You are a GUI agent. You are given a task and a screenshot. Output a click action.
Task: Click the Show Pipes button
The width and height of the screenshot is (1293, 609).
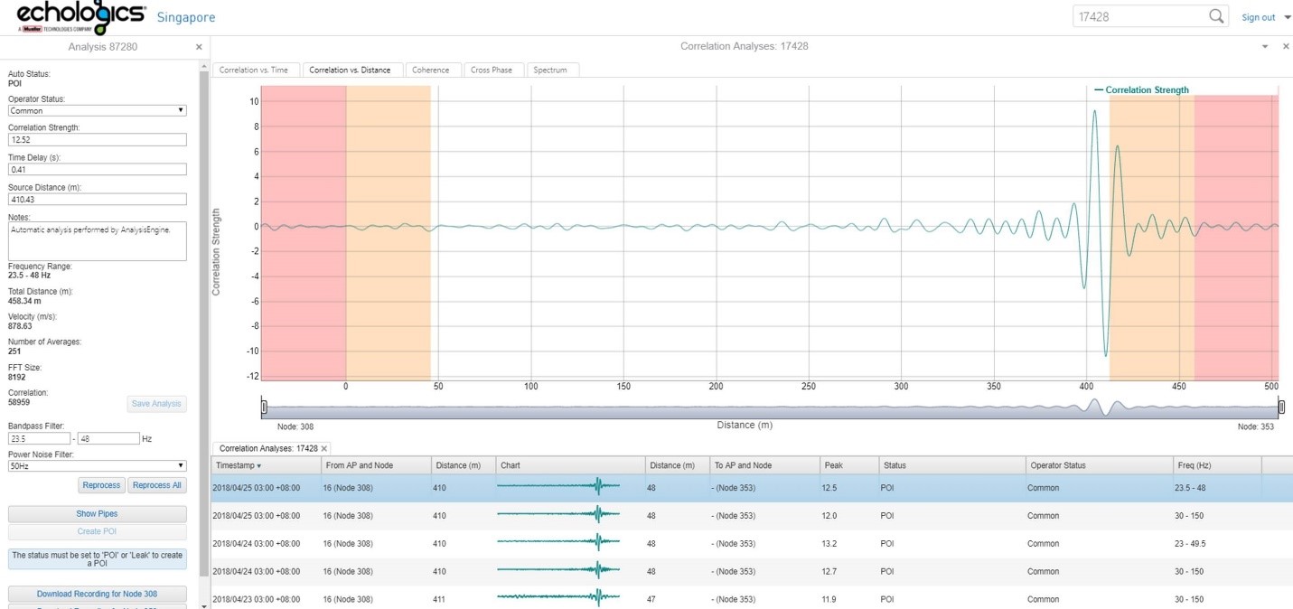click(98, 513)
